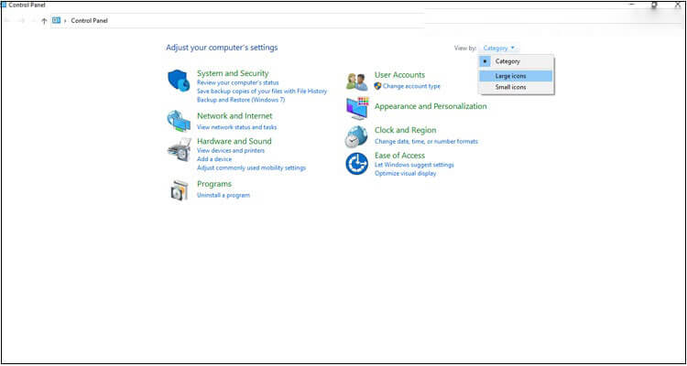Select Category in View by menu
This screenshot has height=366, width=687.
pos(516,61)
